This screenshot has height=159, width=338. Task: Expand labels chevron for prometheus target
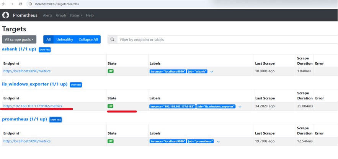(218, 141)
